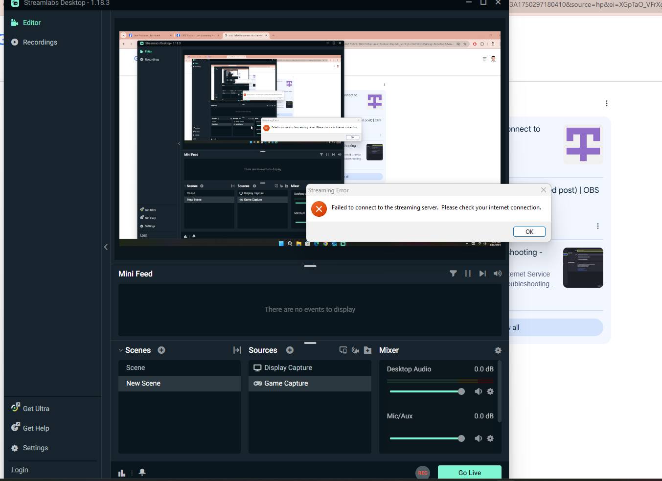Click the Mini Feed filter icon

[453, 274]
